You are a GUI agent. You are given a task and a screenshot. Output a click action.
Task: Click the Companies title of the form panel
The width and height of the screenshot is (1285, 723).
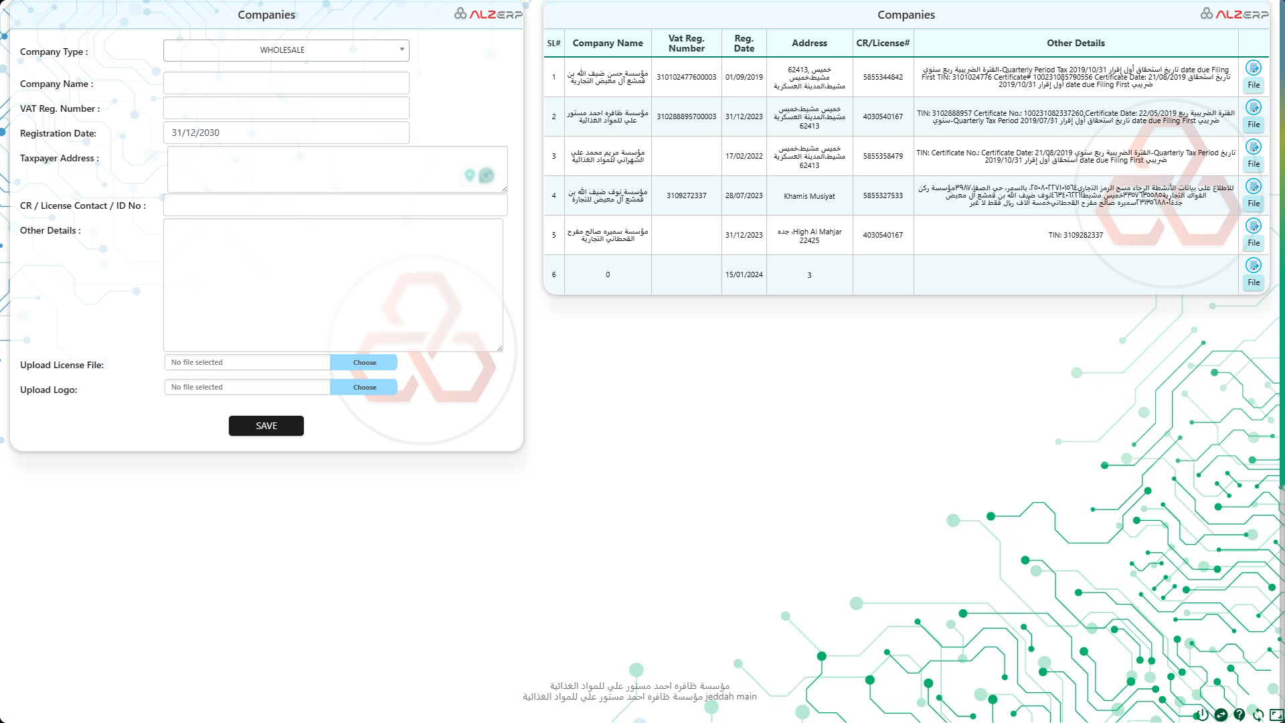click(x=266, y=15)
